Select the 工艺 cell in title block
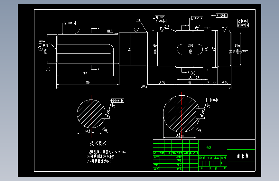The image size is (279, 181). coord(156,168)
